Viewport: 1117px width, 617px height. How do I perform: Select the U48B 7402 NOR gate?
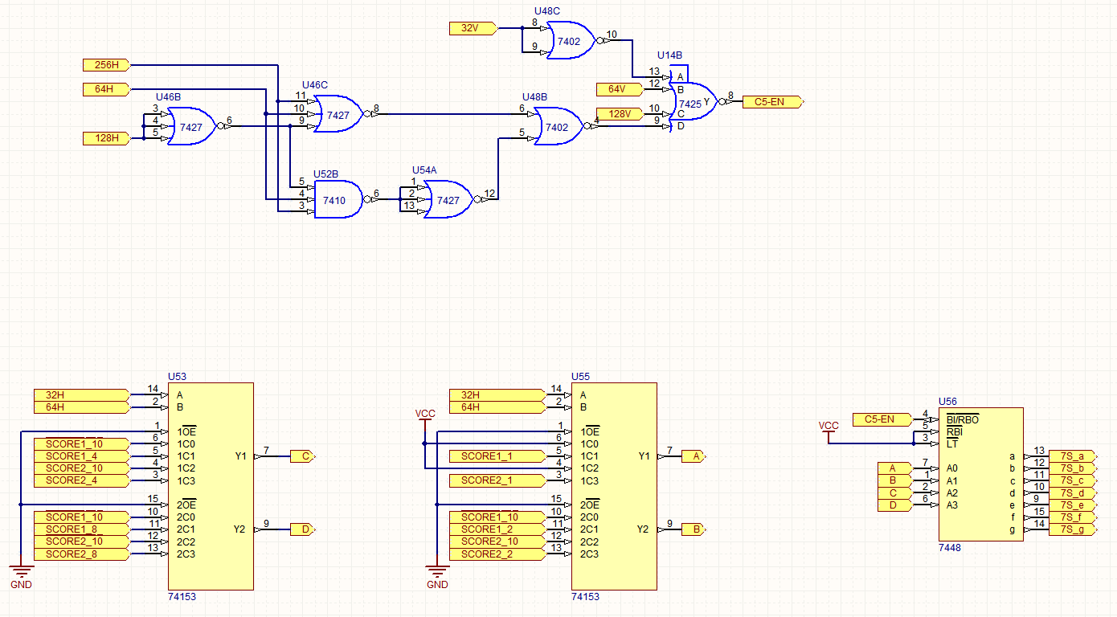(559, 126)
